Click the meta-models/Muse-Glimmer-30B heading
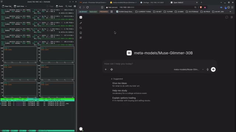The height and width of the screenshot is (132, 236). point(163,53)
